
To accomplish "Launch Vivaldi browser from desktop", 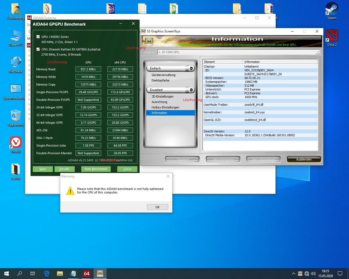I will tap(16, 145).
